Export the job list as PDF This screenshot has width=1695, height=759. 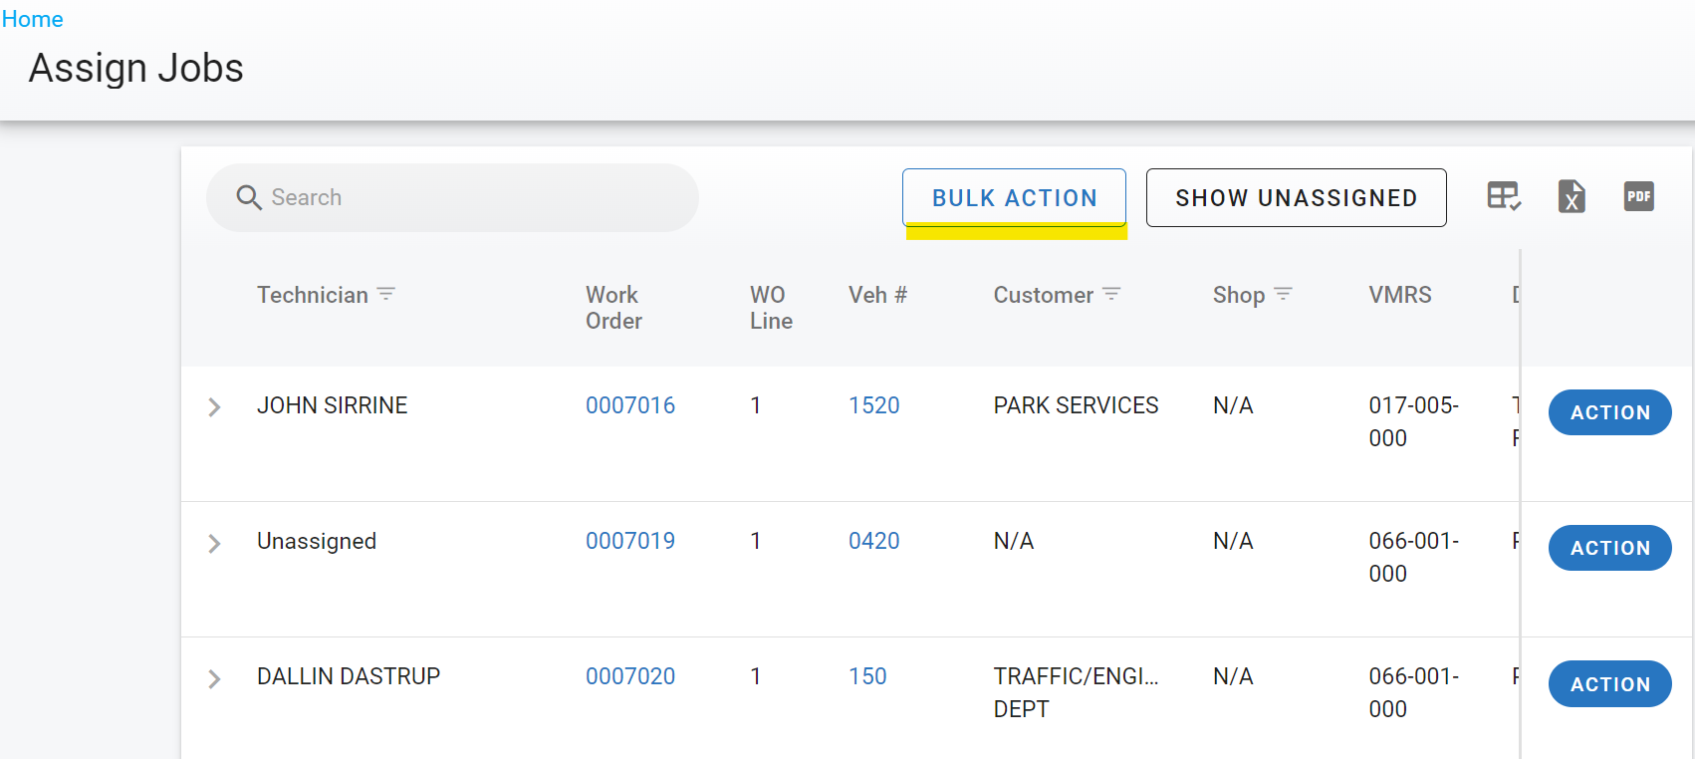[1638, 196]
